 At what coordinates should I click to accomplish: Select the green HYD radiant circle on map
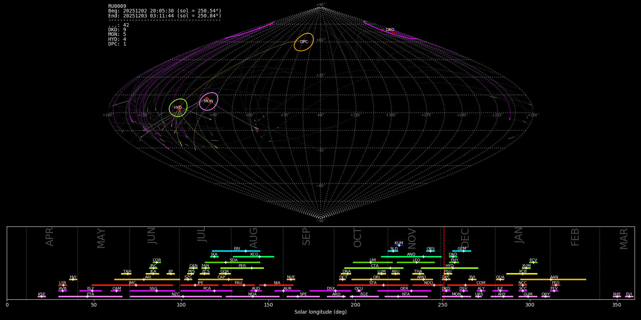(x=178, y=108)
